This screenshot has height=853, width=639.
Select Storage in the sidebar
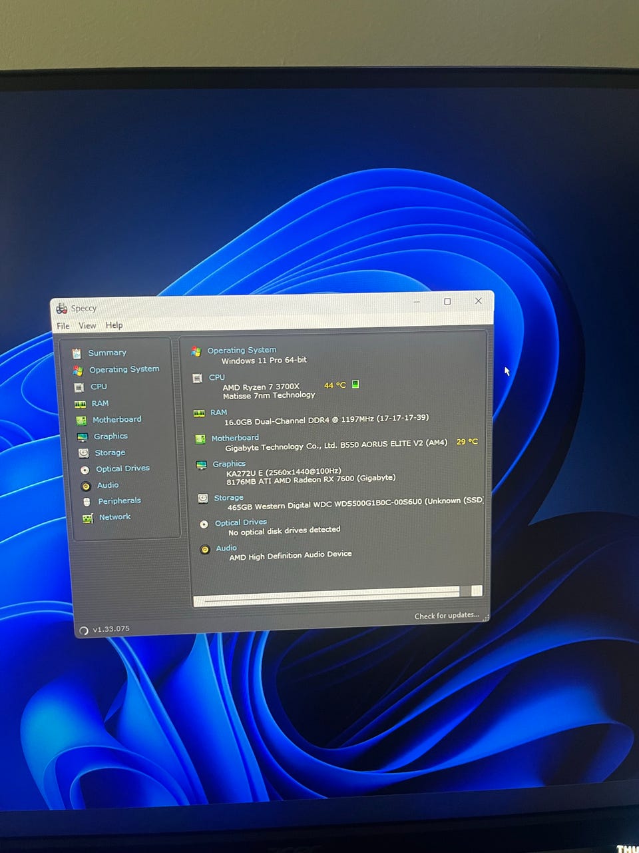pos(110,452)
